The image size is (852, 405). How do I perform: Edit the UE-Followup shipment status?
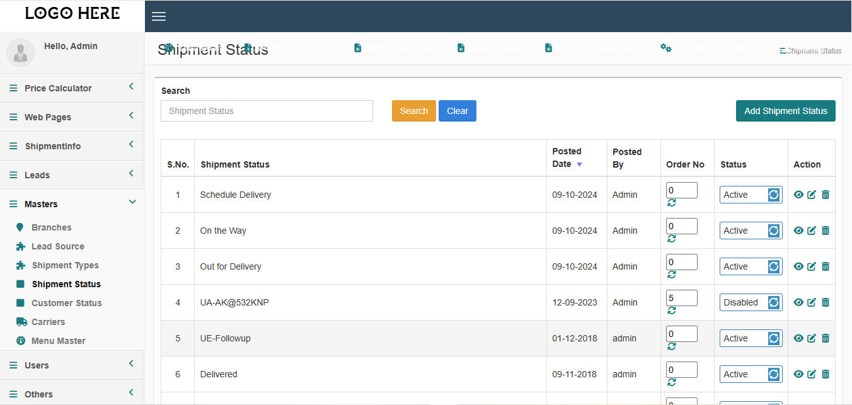pyautogui.click(x=812, y=338)
